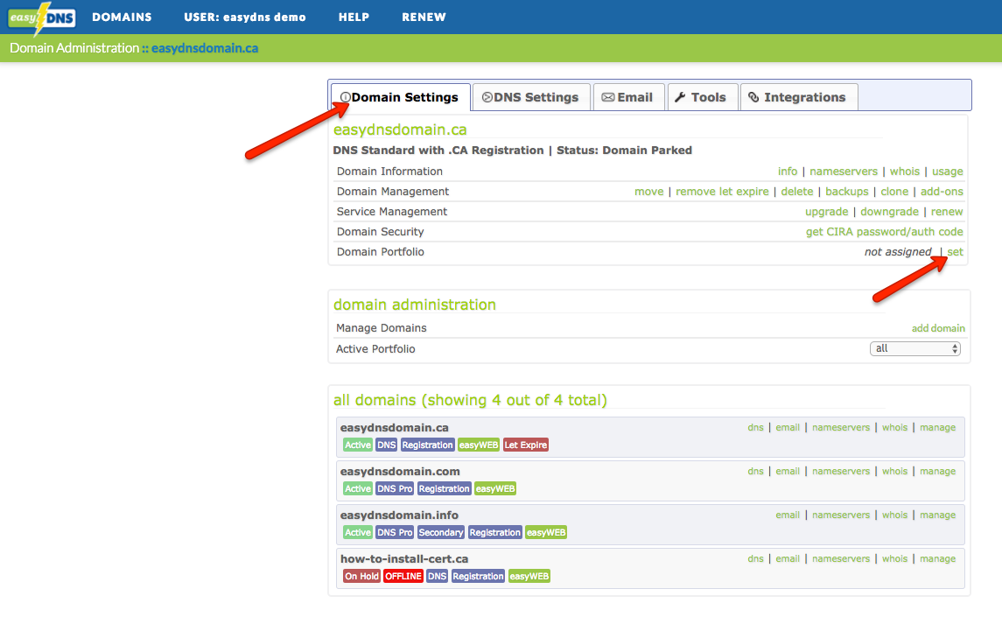The image size is (1002, 624).
Task: Open whois link for easydnsdomain.info
Action: 894,515
